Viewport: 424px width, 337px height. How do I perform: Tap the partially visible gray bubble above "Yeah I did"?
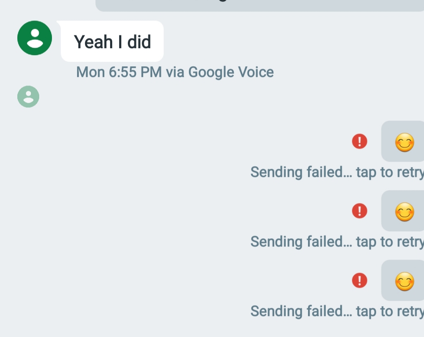260,5
